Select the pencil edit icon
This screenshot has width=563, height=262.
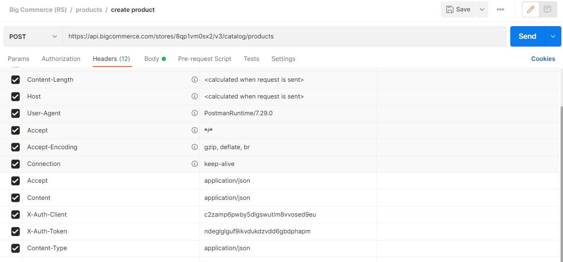(530, 9)
